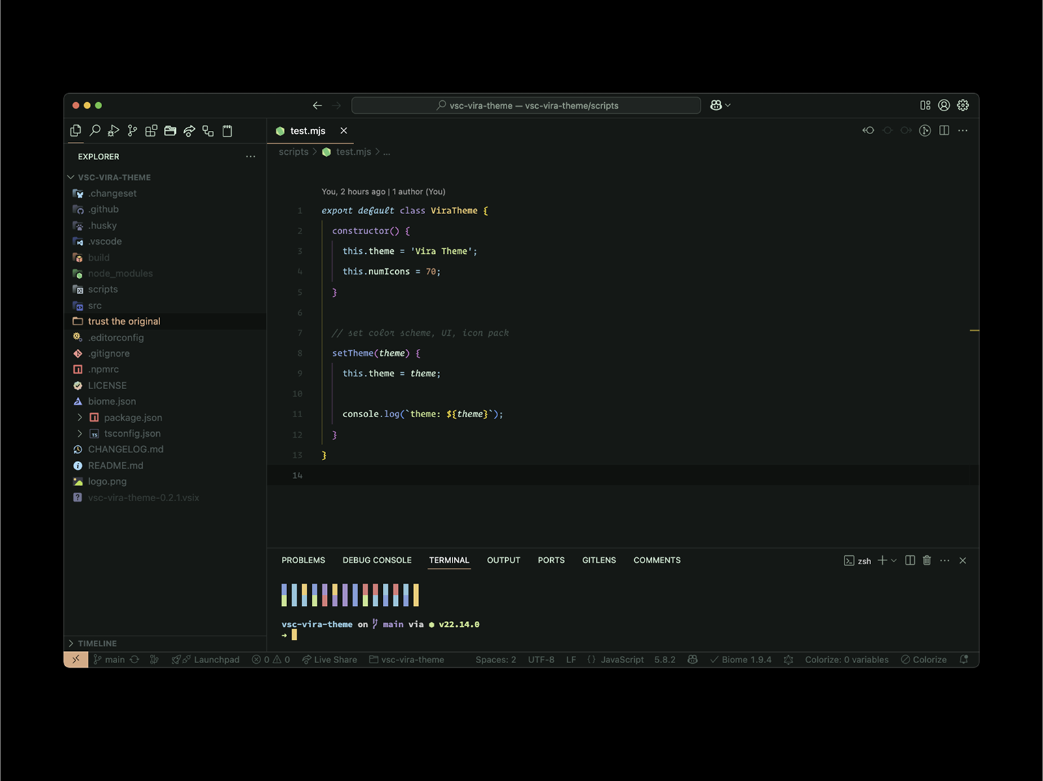Open the logo.png file
Screen dimensions: 1043x781
tap(165, 482)
